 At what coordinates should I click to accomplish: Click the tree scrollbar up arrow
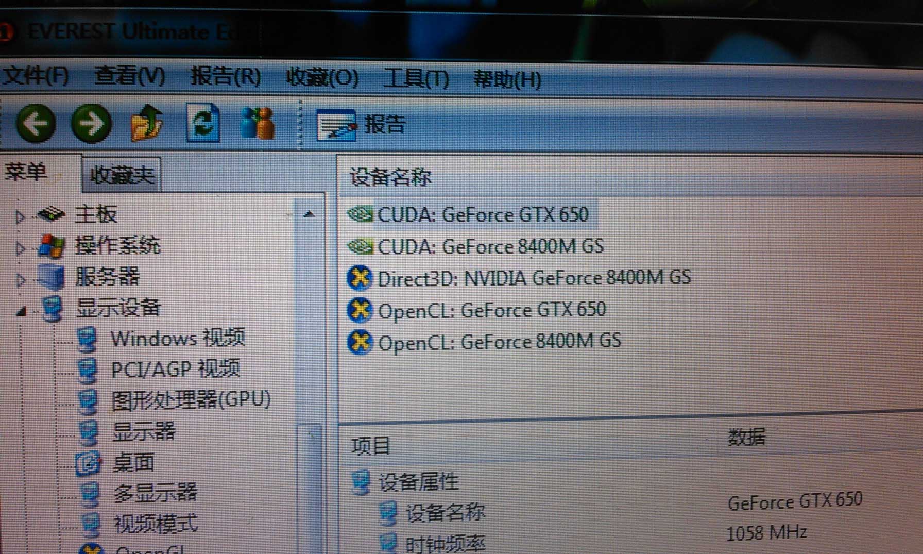309,214
